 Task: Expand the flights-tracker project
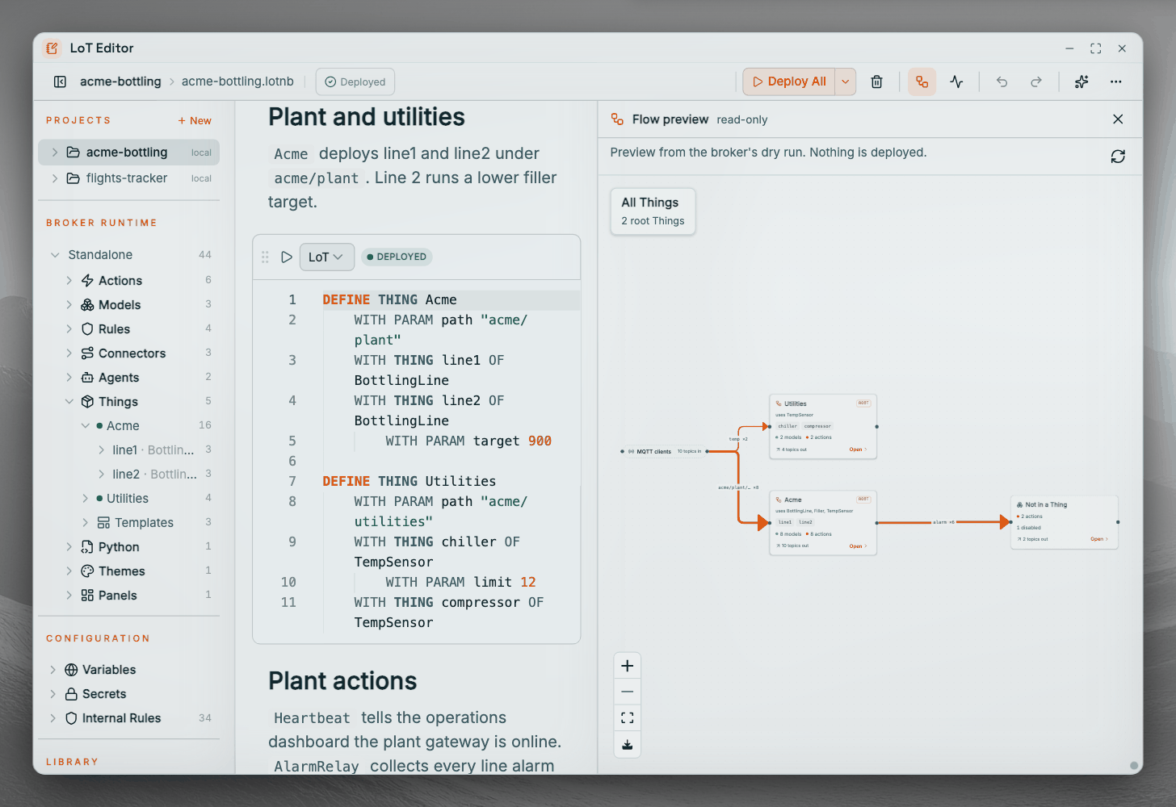pyautogui.click(x=55, y=178)
